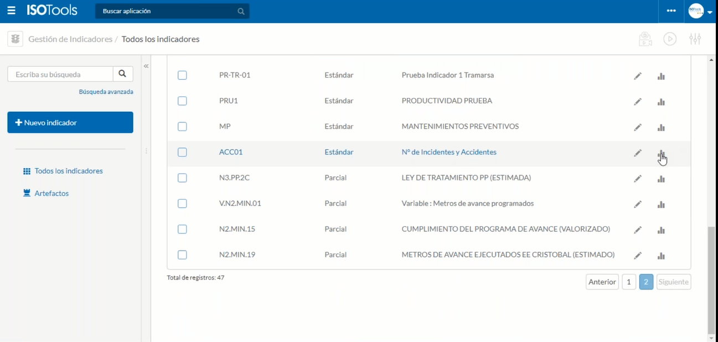
Task: Create a Nuevo indicador
Action: (70, 122)
